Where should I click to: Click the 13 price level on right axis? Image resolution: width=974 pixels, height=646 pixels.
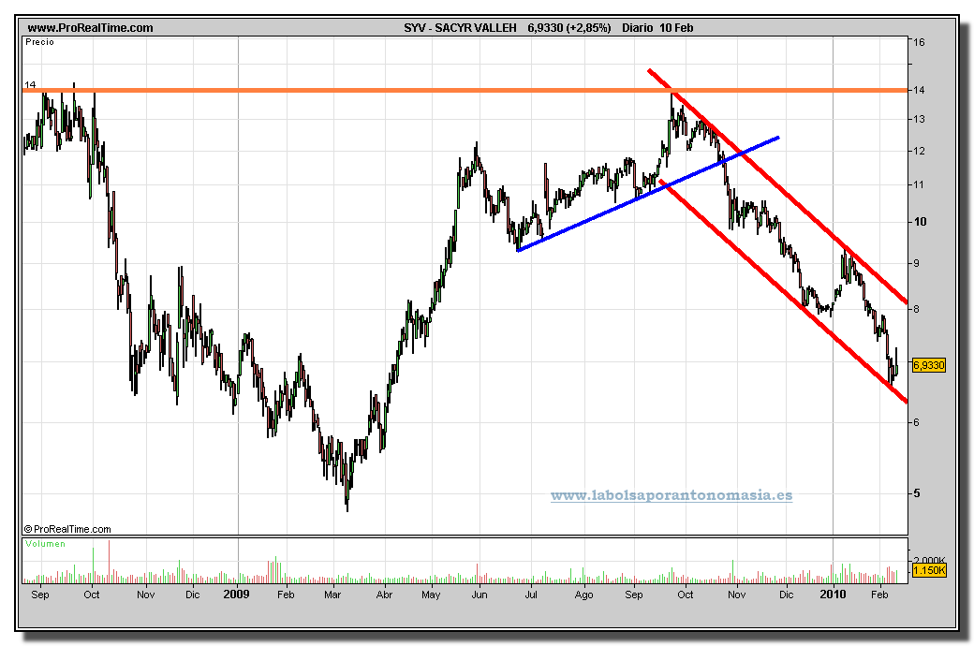919,119
